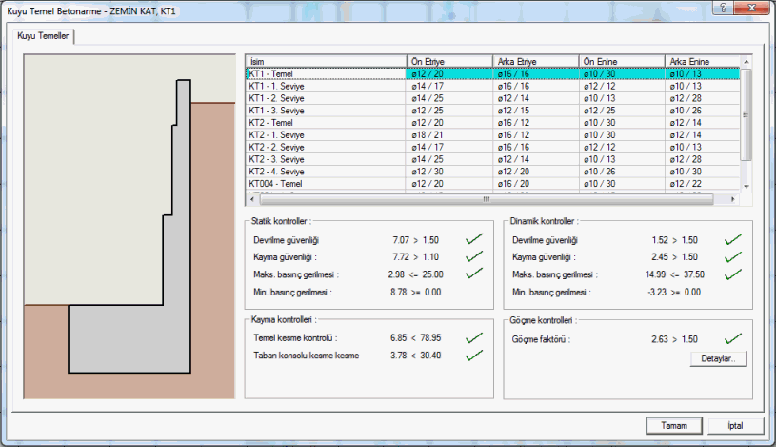
Task: Click the Kayma kontrolleri group label
Action: [x=284, y=319]
